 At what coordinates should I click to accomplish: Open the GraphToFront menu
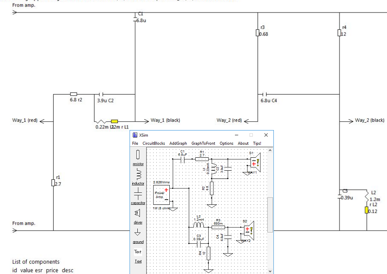pyautogui.click(x=203, y=143)
